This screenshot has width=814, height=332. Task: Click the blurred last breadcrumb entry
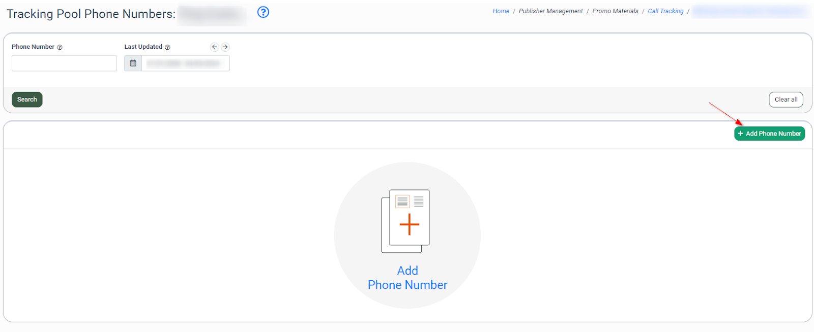(750, 11)
